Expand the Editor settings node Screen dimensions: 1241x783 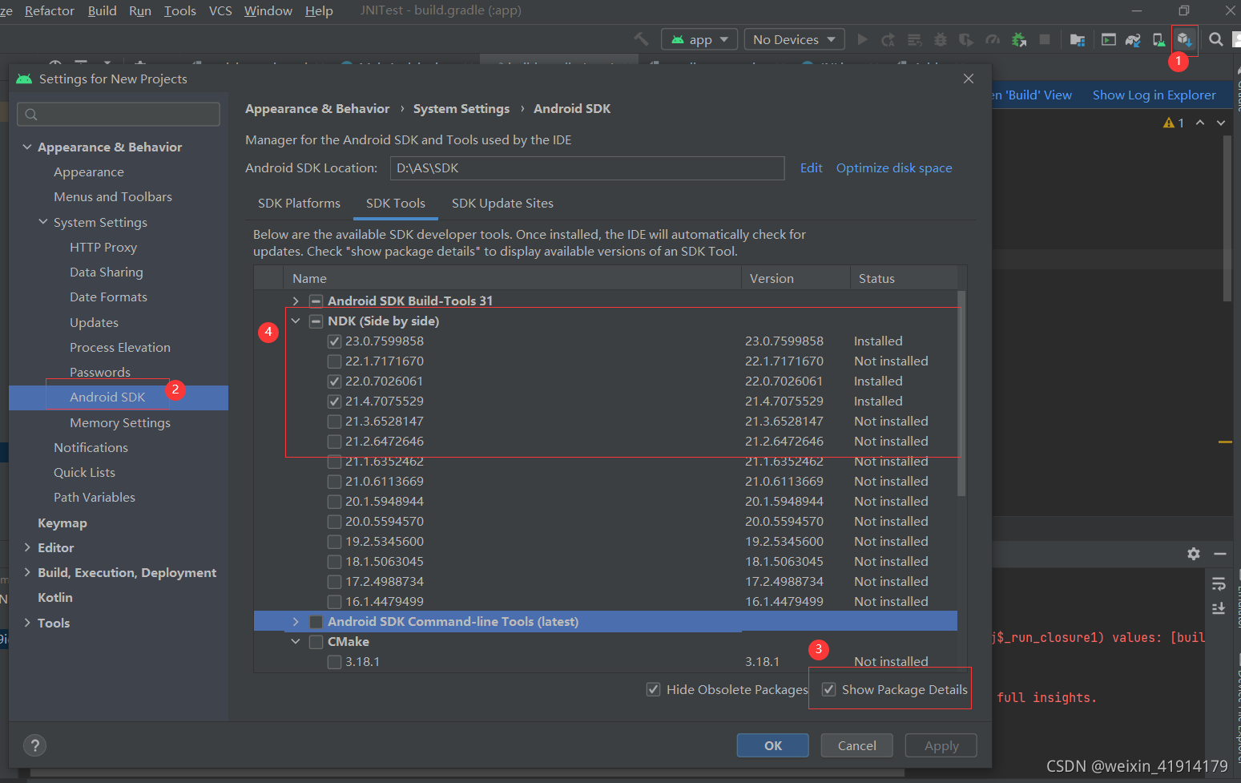[27, 547]
